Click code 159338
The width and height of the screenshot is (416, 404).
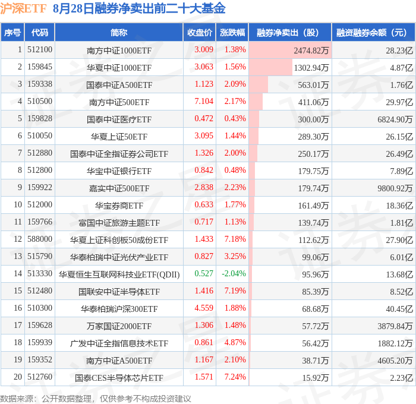[x=40, y=84]
